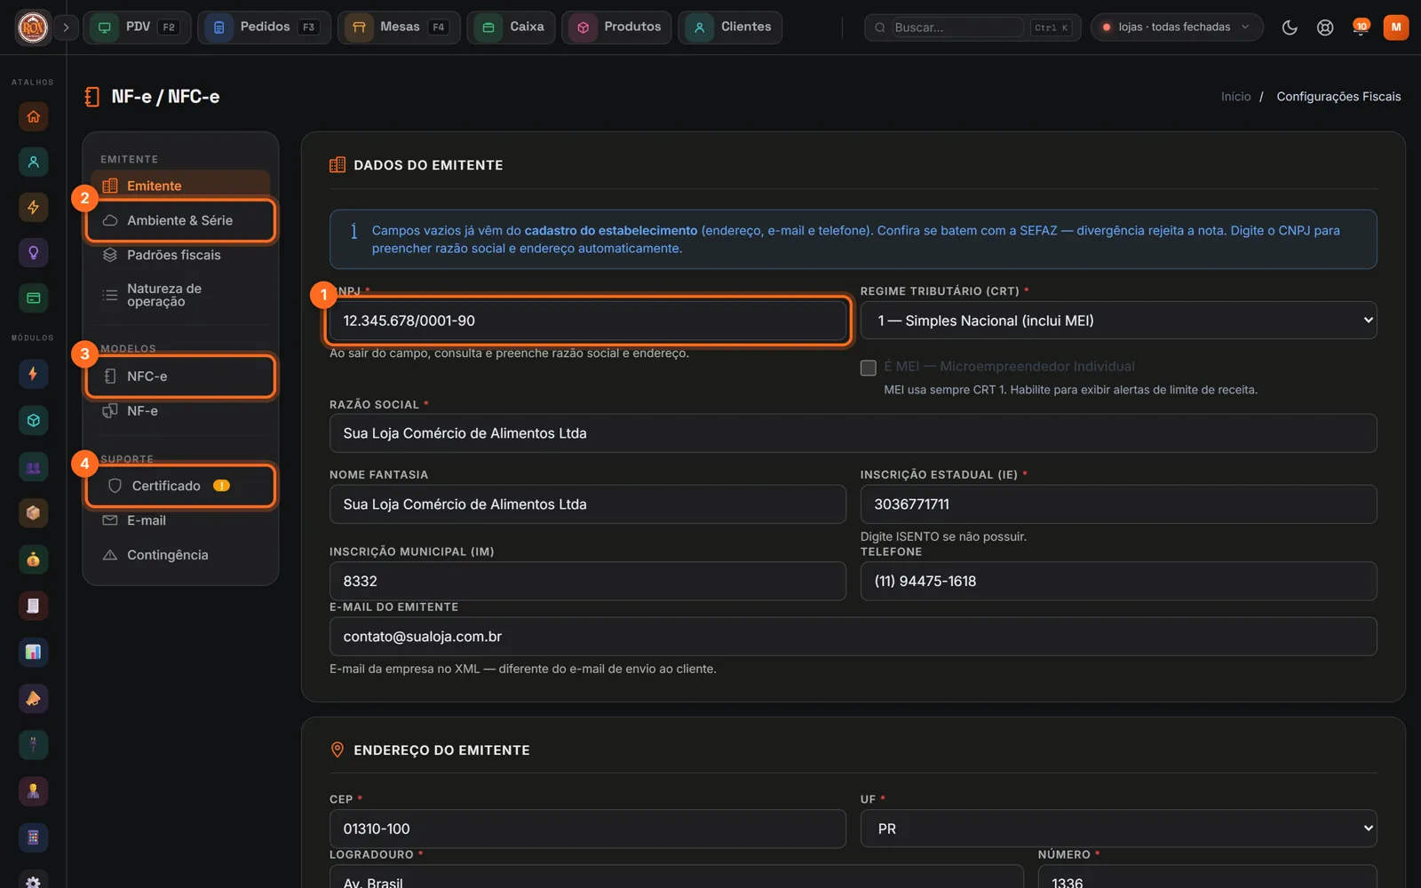Go to Pedidos tab
Viewport: 1421px width, 888px height.
click(264, 28)
